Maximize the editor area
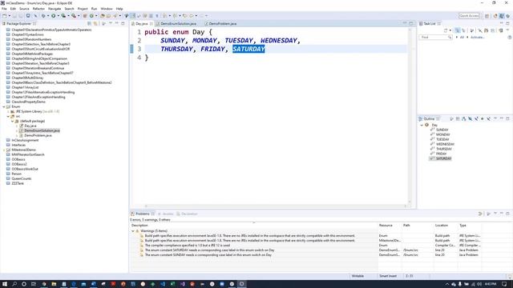The height and width of the screenshot is (288, 513). coord(411,23)
